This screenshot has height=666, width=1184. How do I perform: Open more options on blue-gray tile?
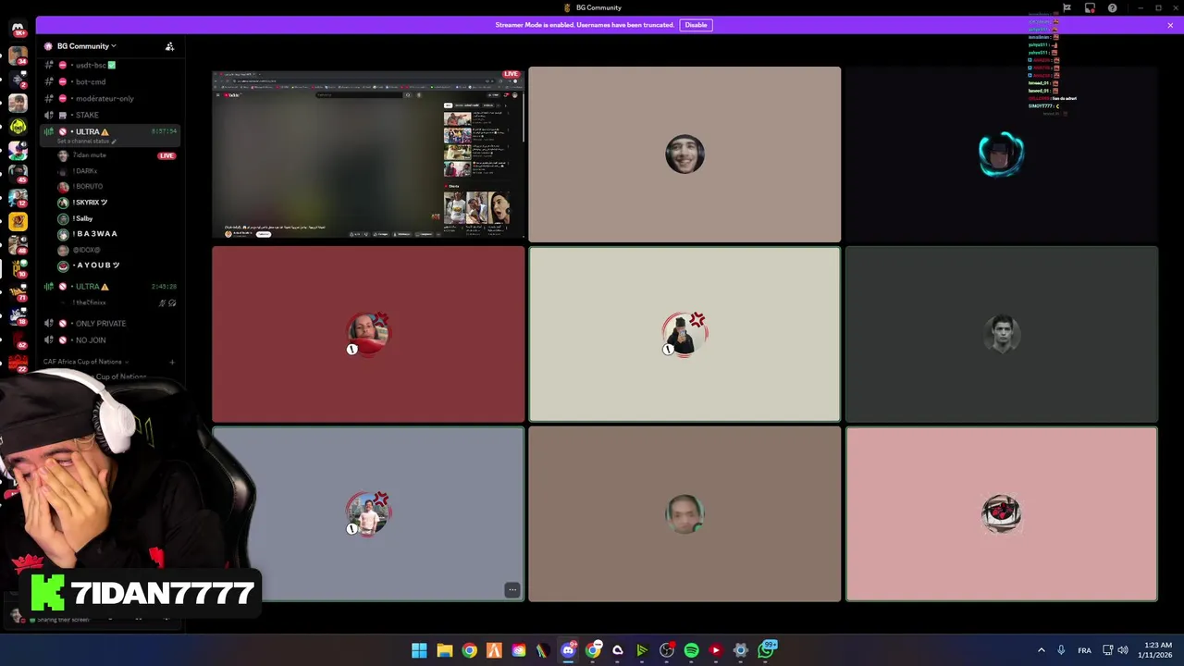click(x=512, y=589)
